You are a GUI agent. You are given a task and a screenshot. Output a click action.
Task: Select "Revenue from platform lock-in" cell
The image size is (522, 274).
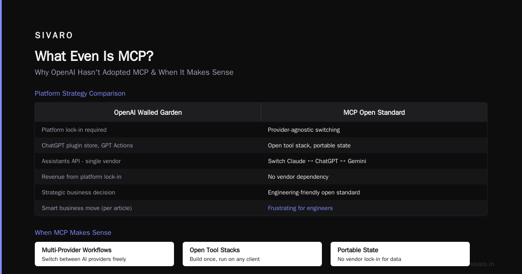[148, 177]
